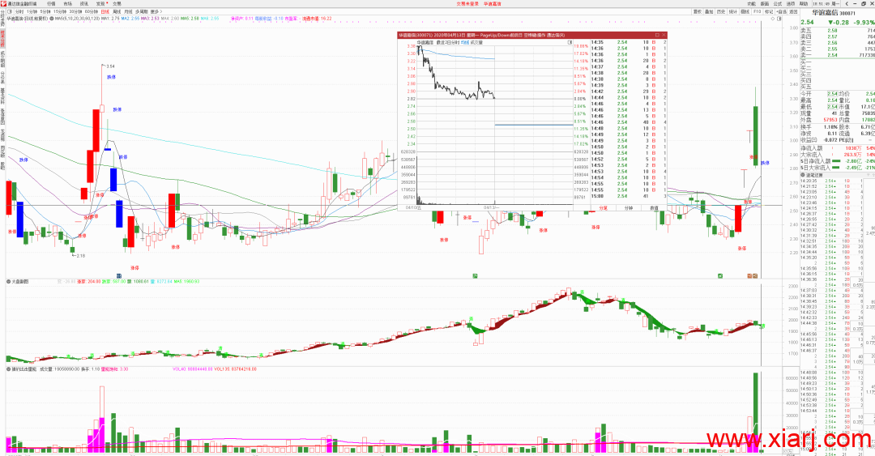Click the 2.18 low price label on chart
Viewport: 875px width, 456px height.
point(81,256)
